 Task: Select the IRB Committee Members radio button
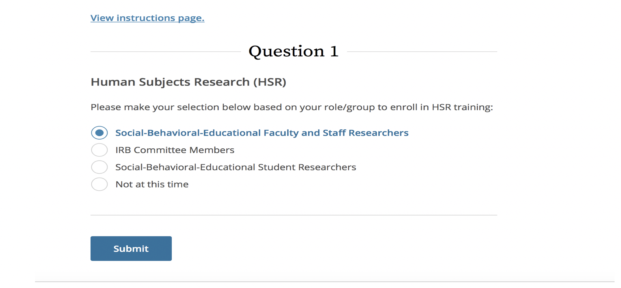[99, 150]
